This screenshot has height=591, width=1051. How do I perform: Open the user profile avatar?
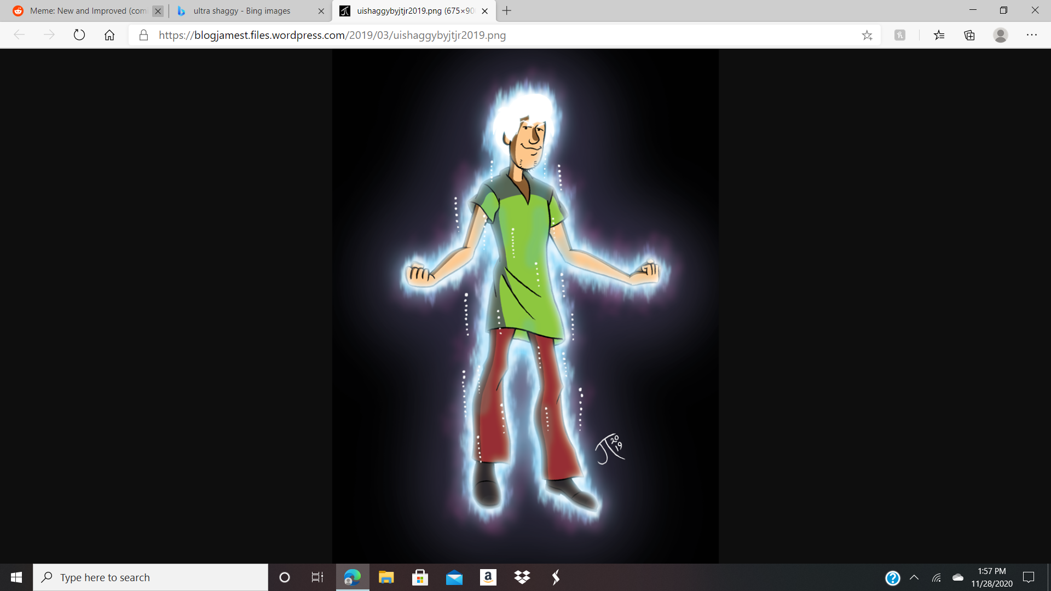1001,35
